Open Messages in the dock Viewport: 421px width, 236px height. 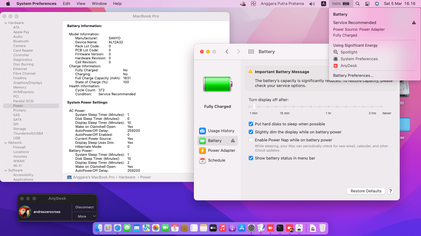pyautogui.click(x=127, y=228)
